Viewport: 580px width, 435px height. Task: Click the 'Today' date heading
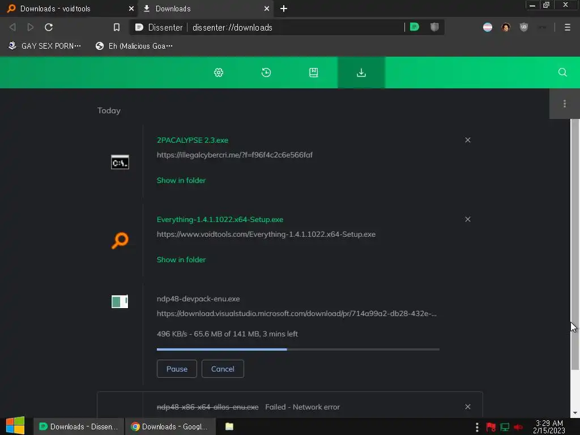109,110
